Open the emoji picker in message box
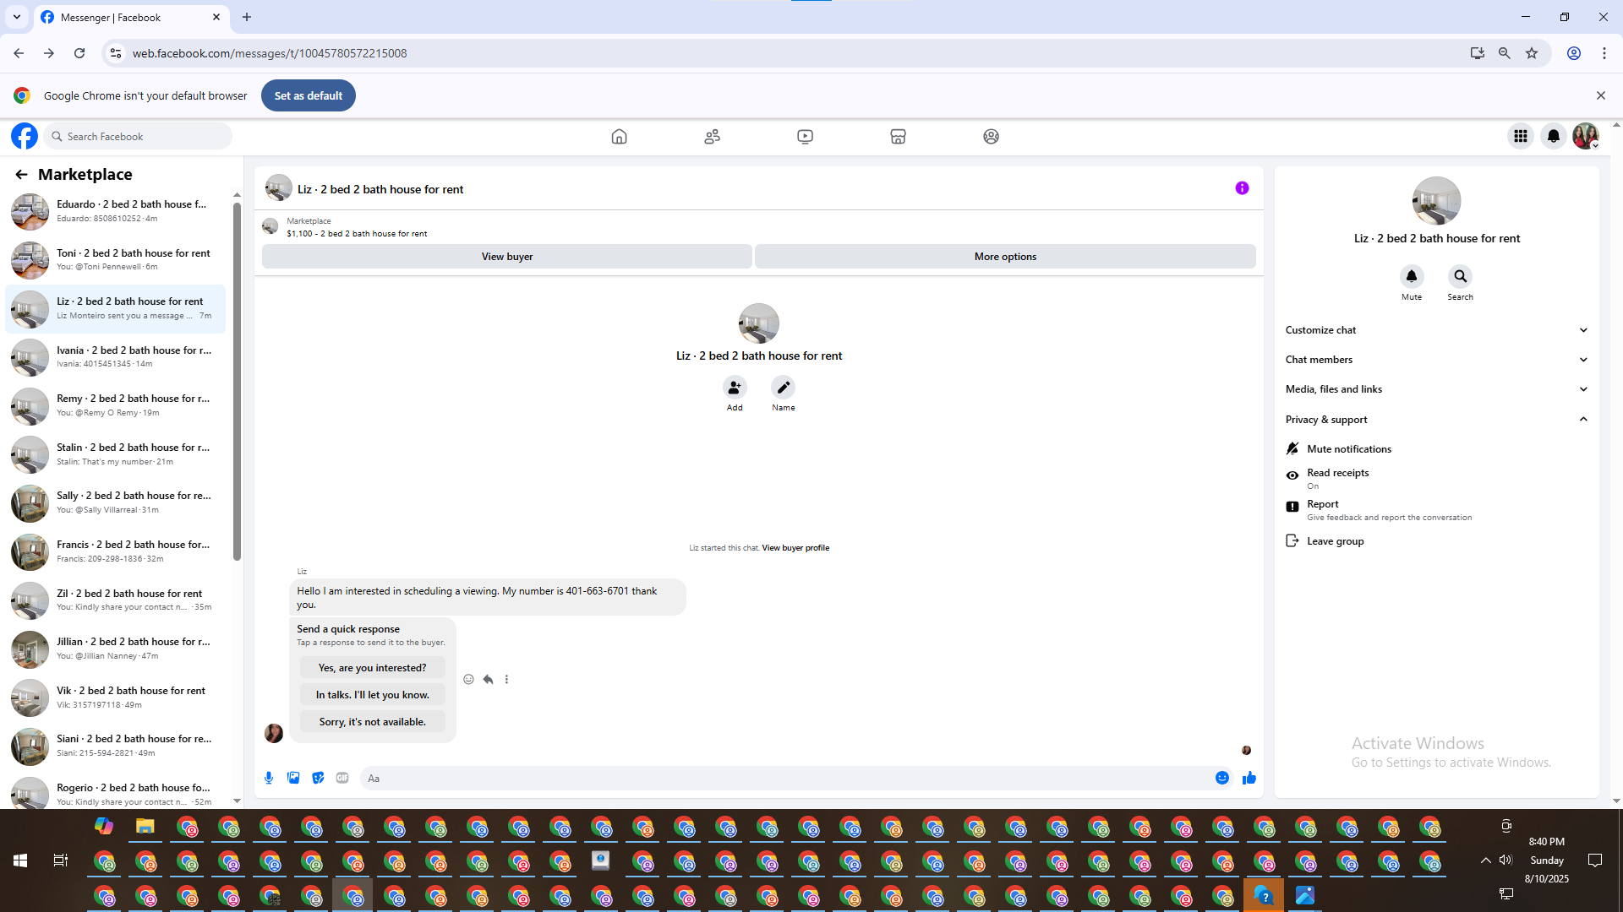The width and height of the screenshot is (1623, 912). (x=1221, y=778)
